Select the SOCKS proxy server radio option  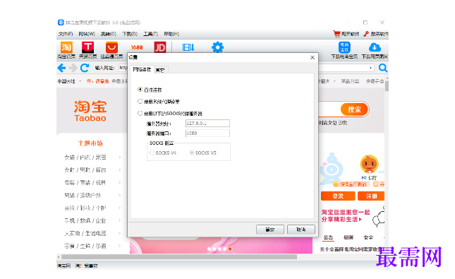coord(140,113)
